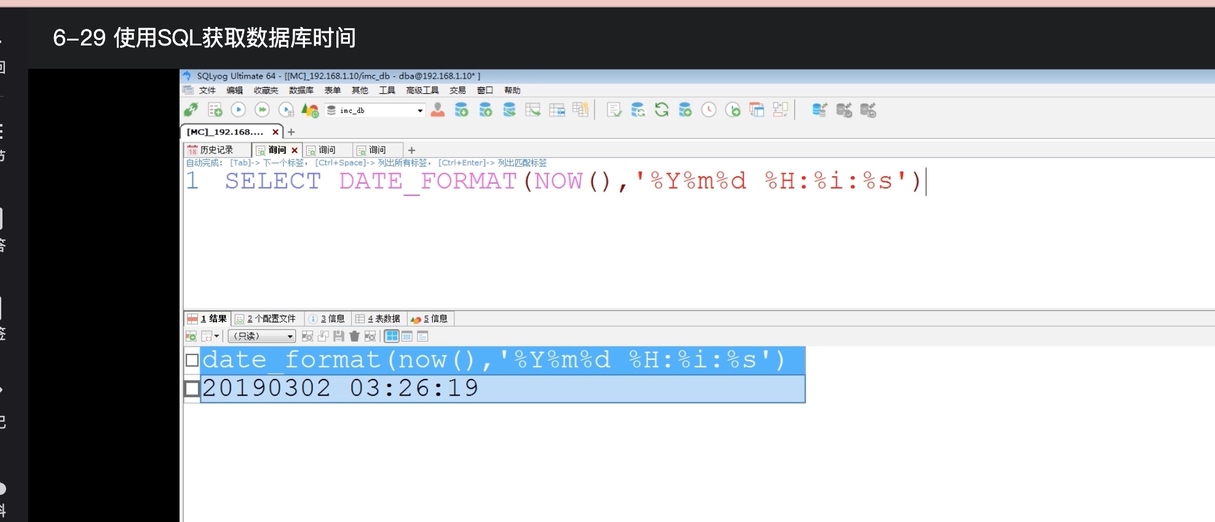Click the first database import icon

point(461,110)
